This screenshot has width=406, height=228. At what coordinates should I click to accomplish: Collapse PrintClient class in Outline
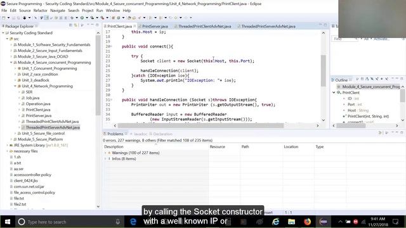pyautogui.click(x=334, y=92)
